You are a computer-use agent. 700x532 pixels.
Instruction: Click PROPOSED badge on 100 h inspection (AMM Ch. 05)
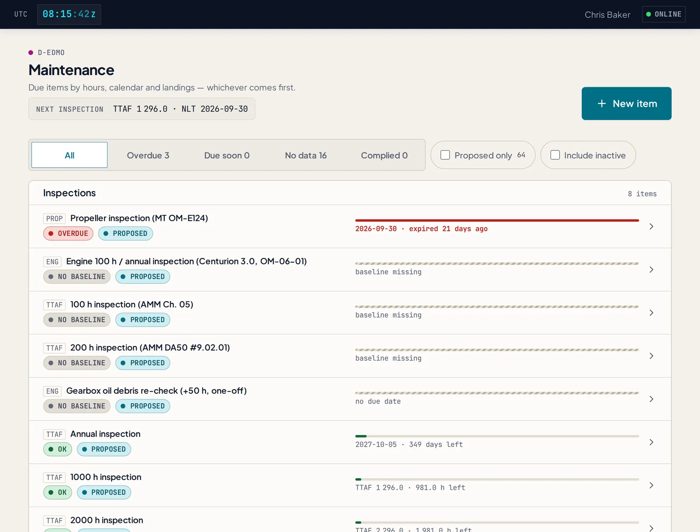pos(142,320)
